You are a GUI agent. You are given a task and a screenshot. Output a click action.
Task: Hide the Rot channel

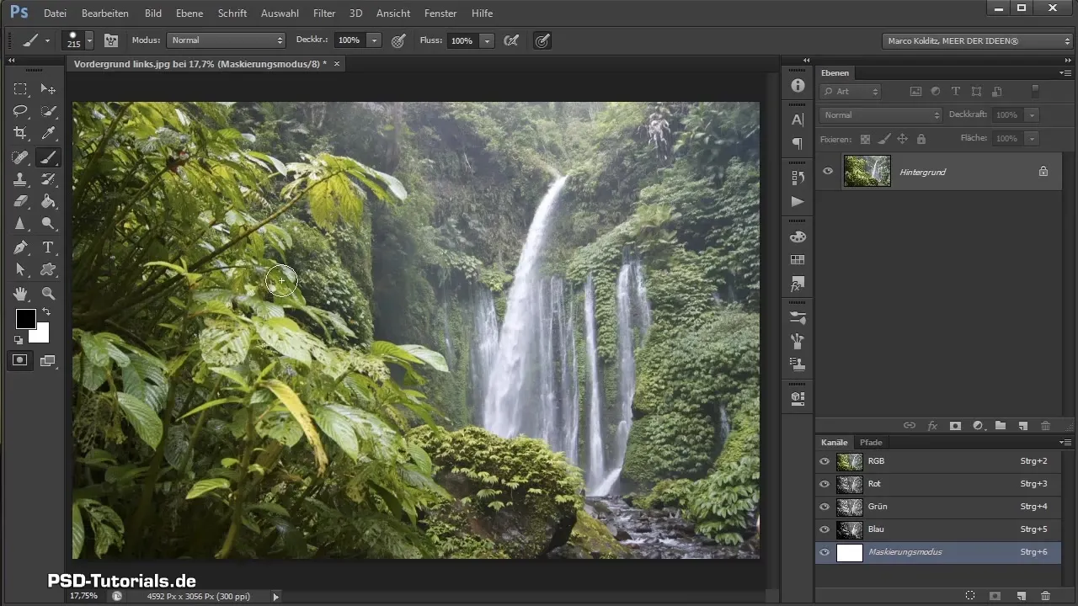(825, 484)
